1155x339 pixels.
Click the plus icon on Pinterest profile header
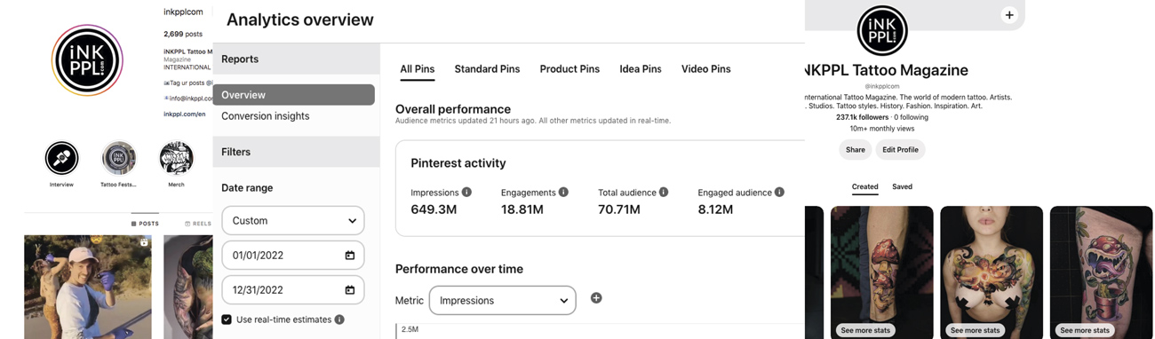(x=1009, y=15)
